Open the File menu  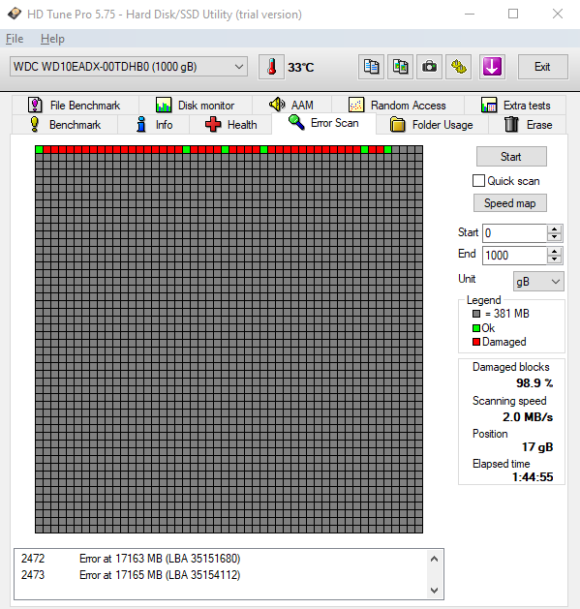pyautogui.click(x=15, y=39)
